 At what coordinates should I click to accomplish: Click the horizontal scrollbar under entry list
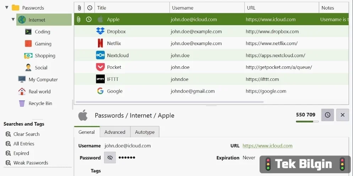170,102
